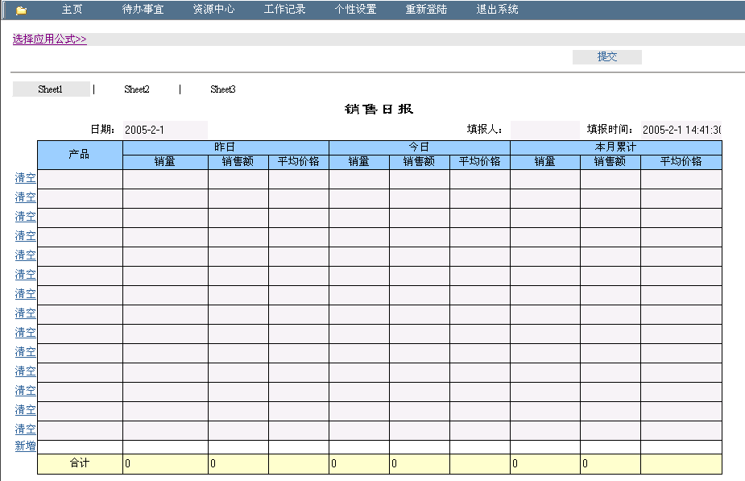Click 清空 link for the last data row
This screenshot has width=745, height=481.
(25, 429)
